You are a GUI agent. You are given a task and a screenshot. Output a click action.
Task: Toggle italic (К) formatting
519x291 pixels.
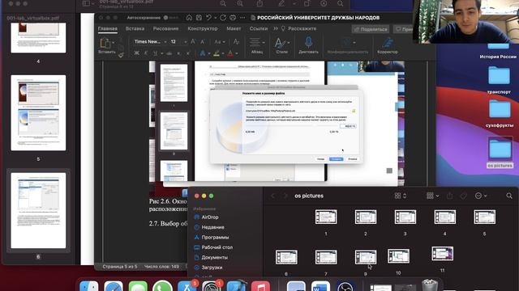click(146, 53)
